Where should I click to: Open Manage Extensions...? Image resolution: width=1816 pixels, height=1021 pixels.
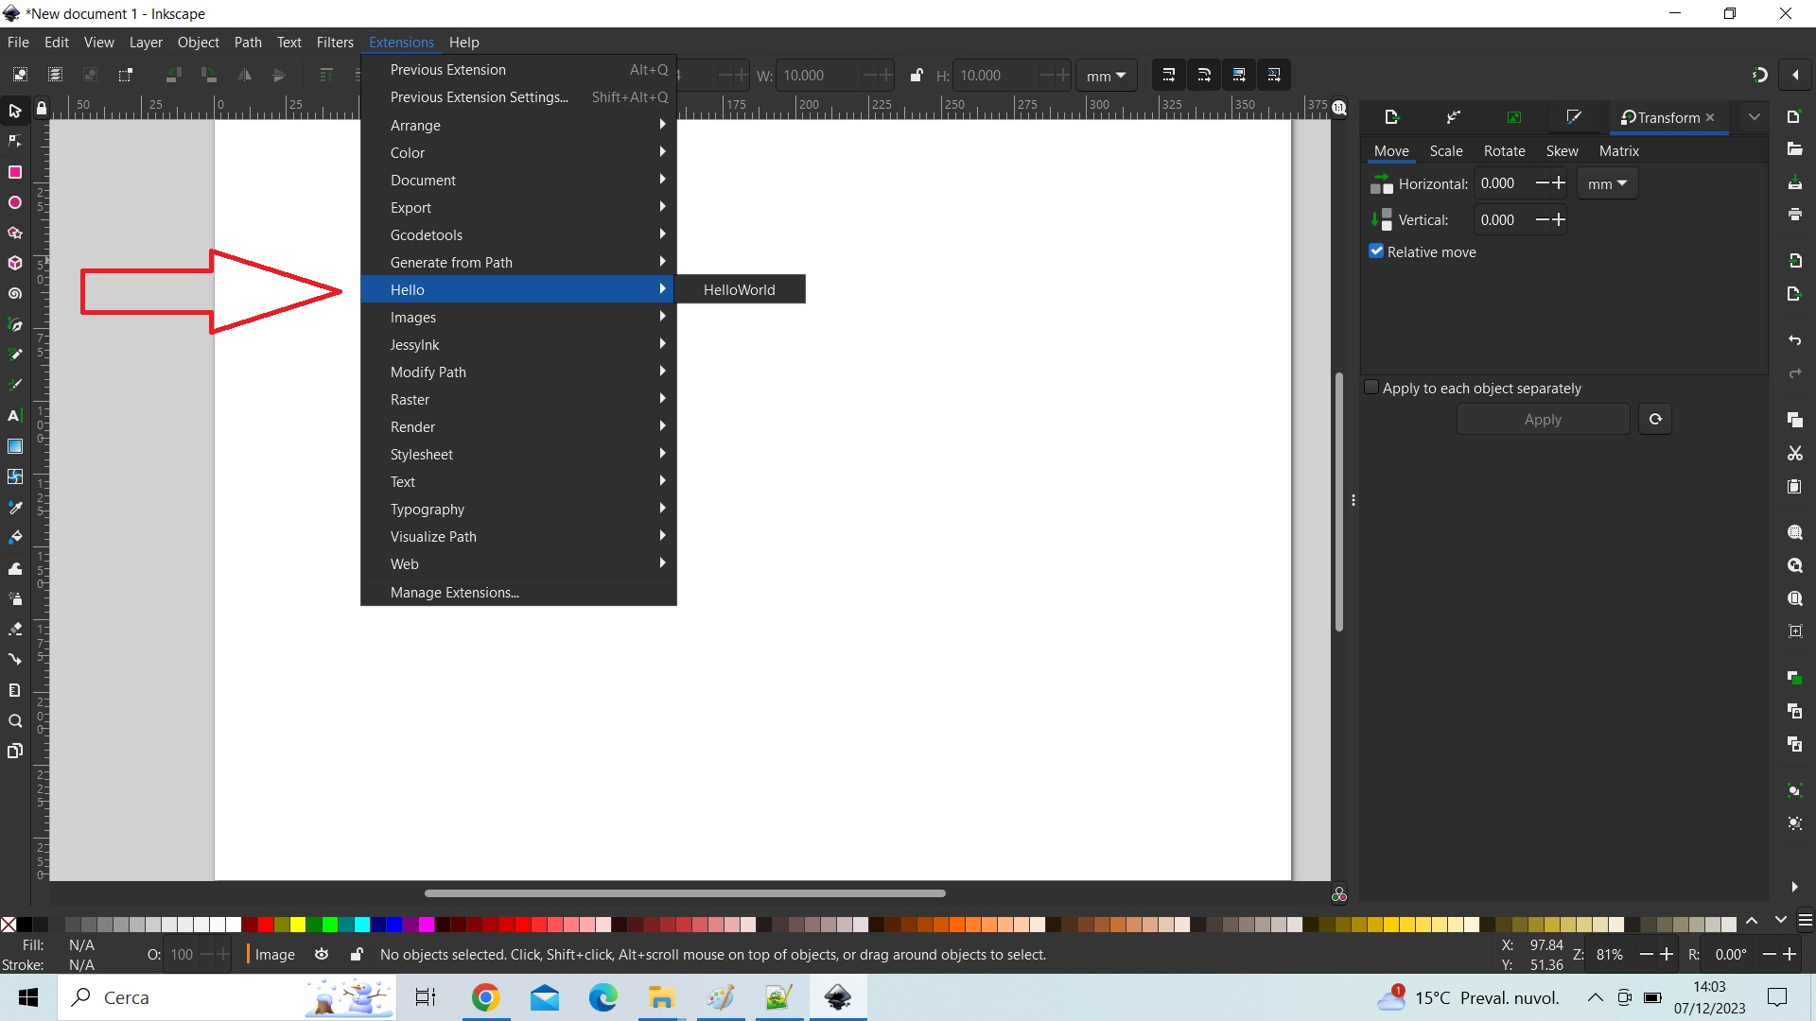click(454, 593)
